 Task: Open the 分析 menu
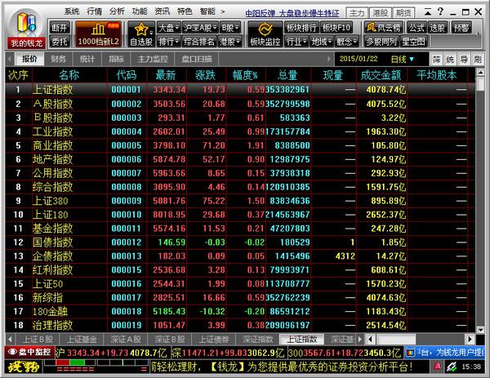tap(117, 12)
